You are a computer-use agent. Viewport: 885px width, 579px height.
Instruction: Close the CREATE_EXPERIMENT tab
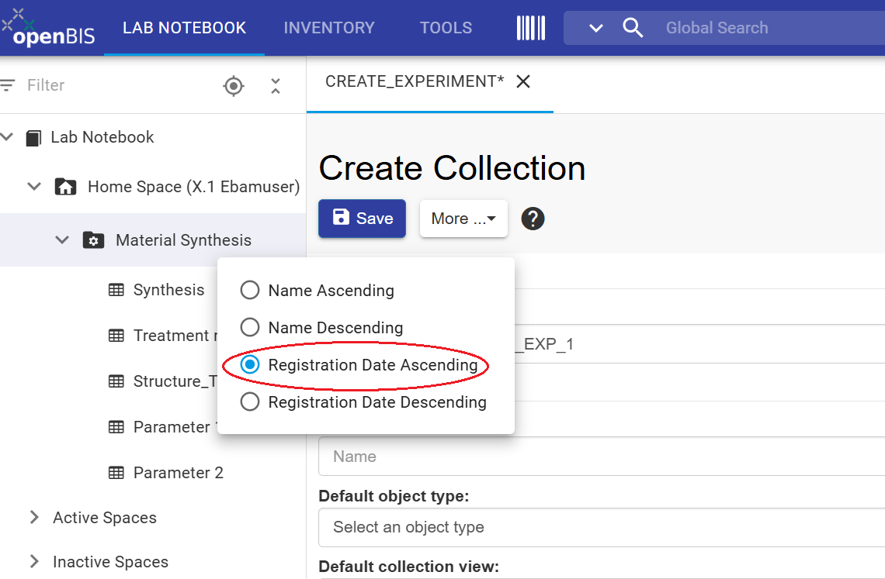523,81
